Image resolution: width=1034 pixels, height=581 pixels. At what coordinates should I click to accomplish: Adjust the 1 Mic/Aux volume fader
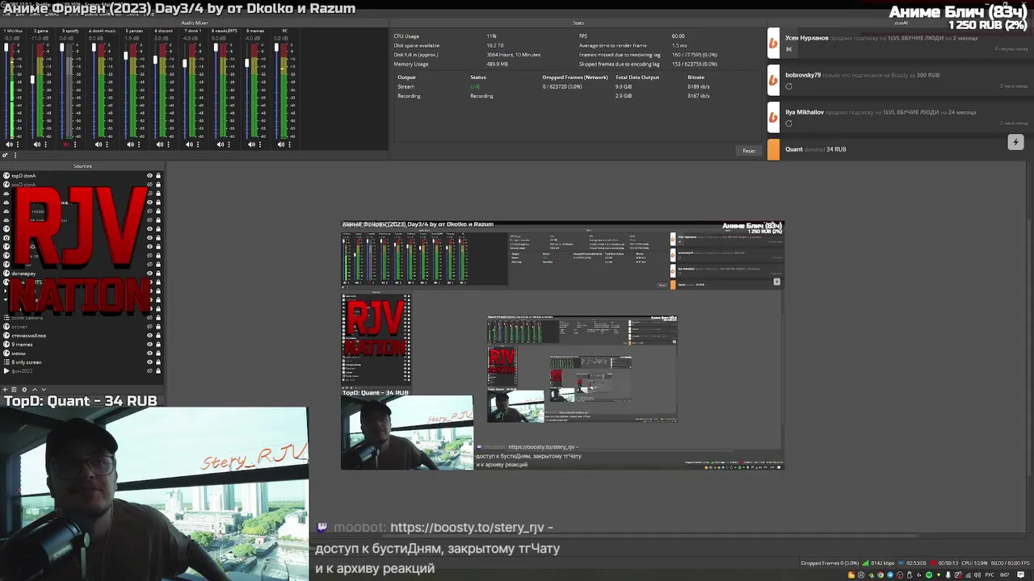[x=6, y=47]
